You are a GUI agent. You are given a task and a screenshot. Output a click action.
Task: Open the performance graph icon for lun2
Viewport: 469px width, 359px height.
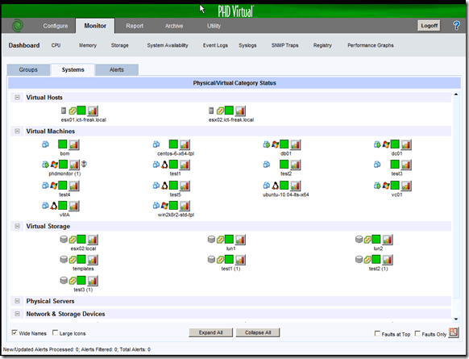pyautogui.click(x=388, y=240)
